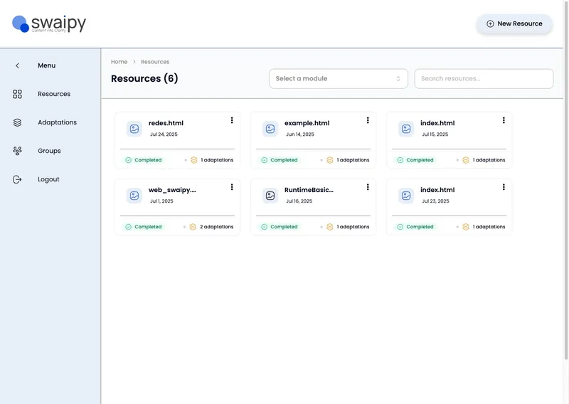Focus the Search resources input field
The width and height of the screenshot is (569, 404).
pyautogui.click(x=484, y=78)
